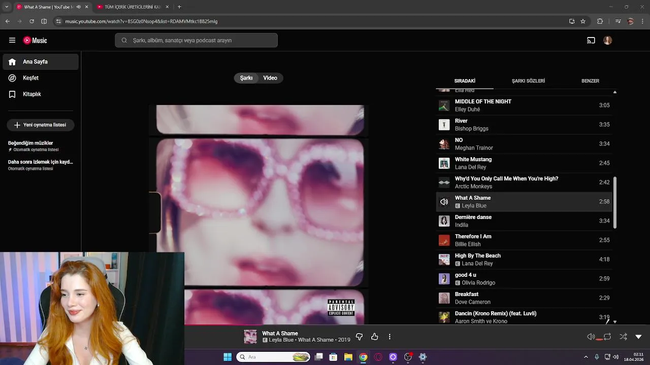
Task: Click the speaker icon on What A Shame row
Action: (444, 202)
